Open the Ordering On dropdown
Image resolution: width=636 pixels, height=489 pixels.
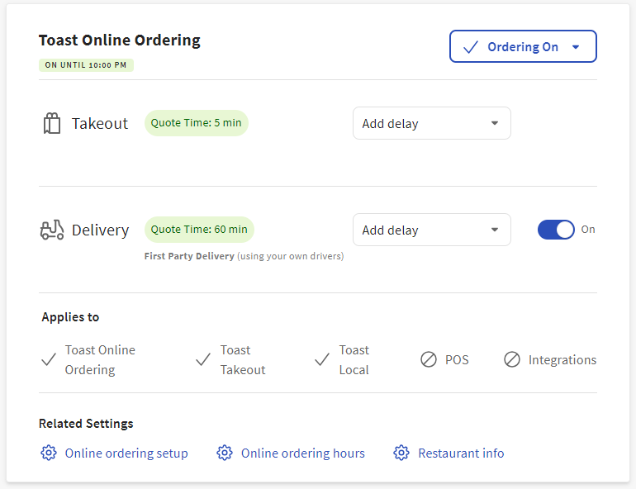[523, 47]
